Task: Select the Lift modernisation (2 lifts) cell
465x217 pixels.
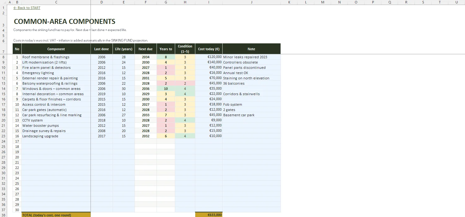Action: tap(56, 62)
